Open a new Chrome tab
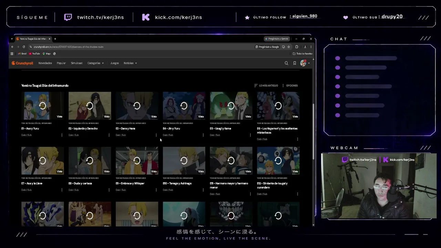Screen dimensions: 441x248 tap(55, 39)
